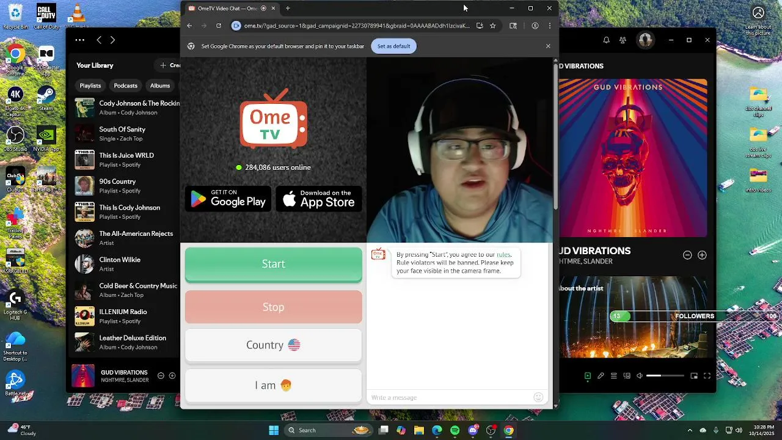Hide Gud Vibrations using minus icon in right panel

tap(687, 255)
